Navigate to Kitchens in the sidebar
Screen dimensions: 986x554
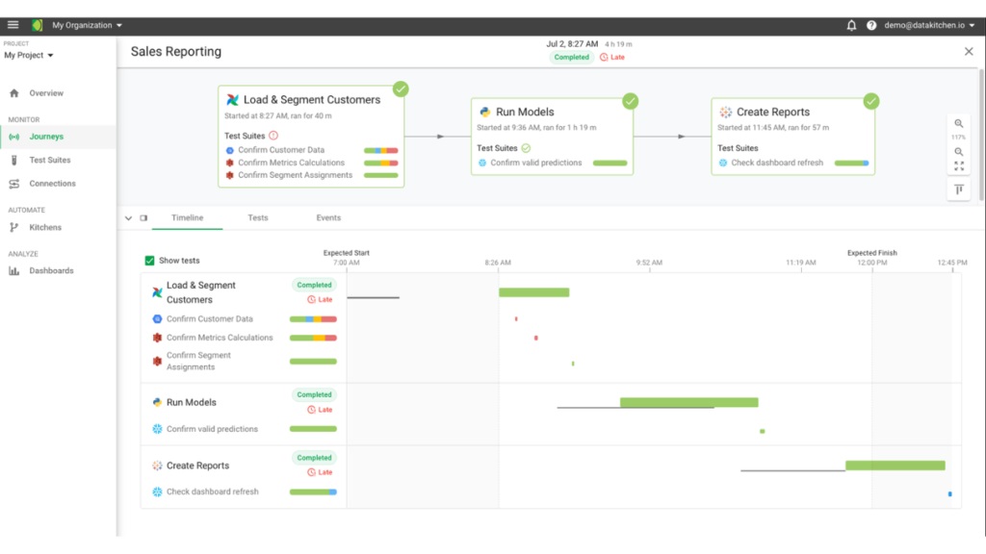45,228
